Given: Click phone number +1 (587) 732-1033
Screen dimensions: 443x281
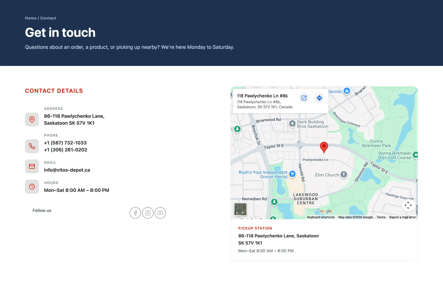Looking at the screenshot, I should coord(65,143).
